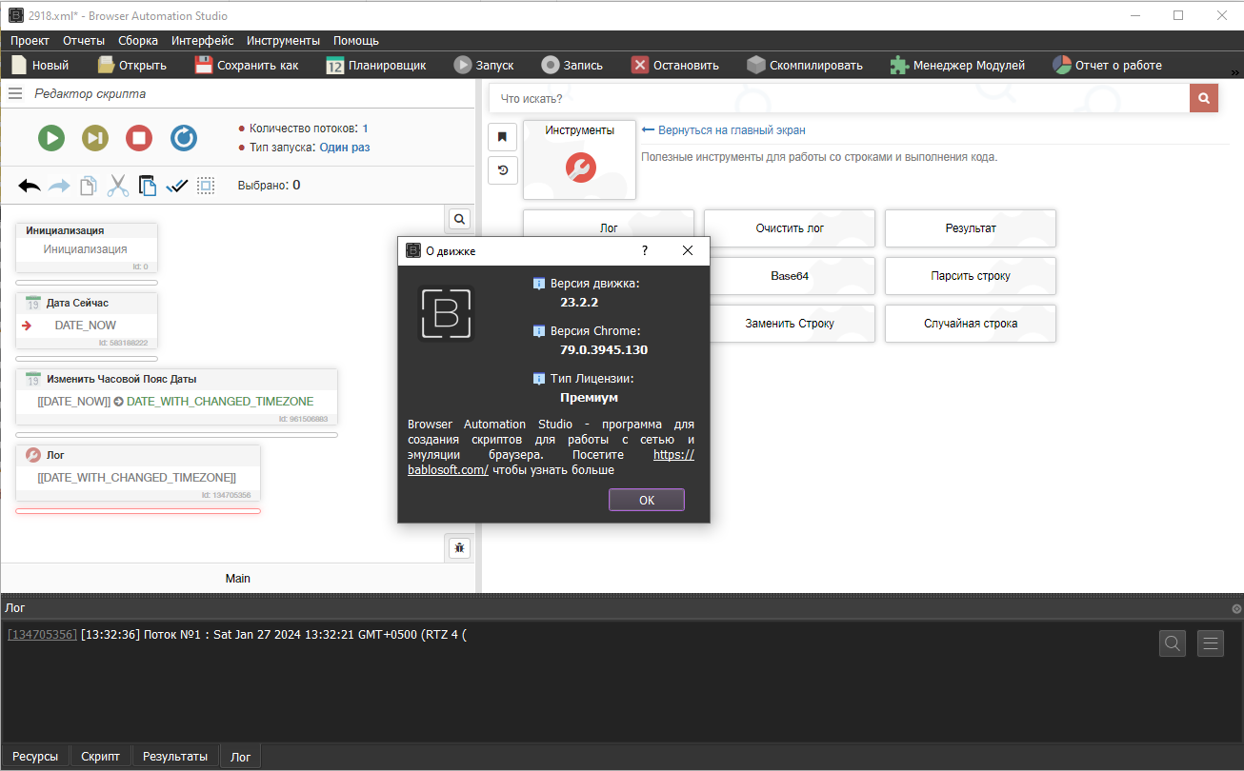Click Сохранить как in the toolbar
This screenshot has height=771, width=1244.
coord(247,66)
